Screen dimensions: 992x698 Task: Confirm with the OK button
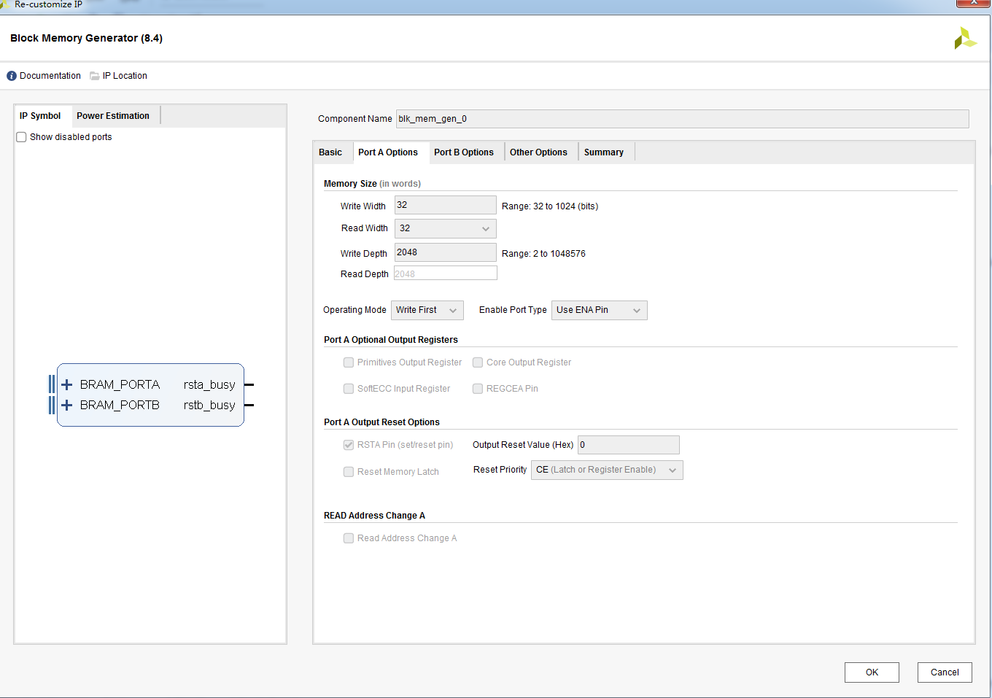tap(872, 672)
